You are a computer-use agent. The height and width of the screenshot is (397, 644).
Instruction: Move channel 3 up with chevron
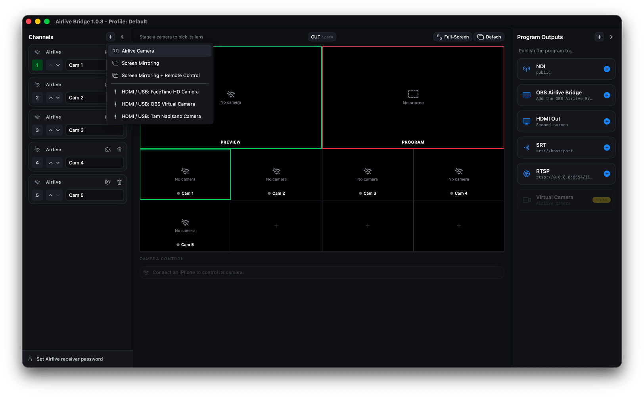click(51, 130)
